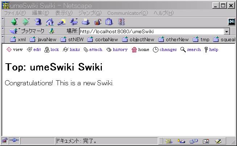Click the history link

(120, 50)
